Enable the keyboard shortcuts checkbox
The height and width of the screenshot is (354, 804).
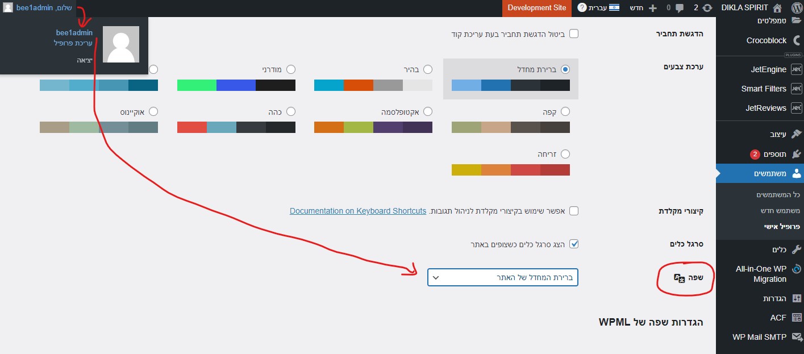point(574,211)
